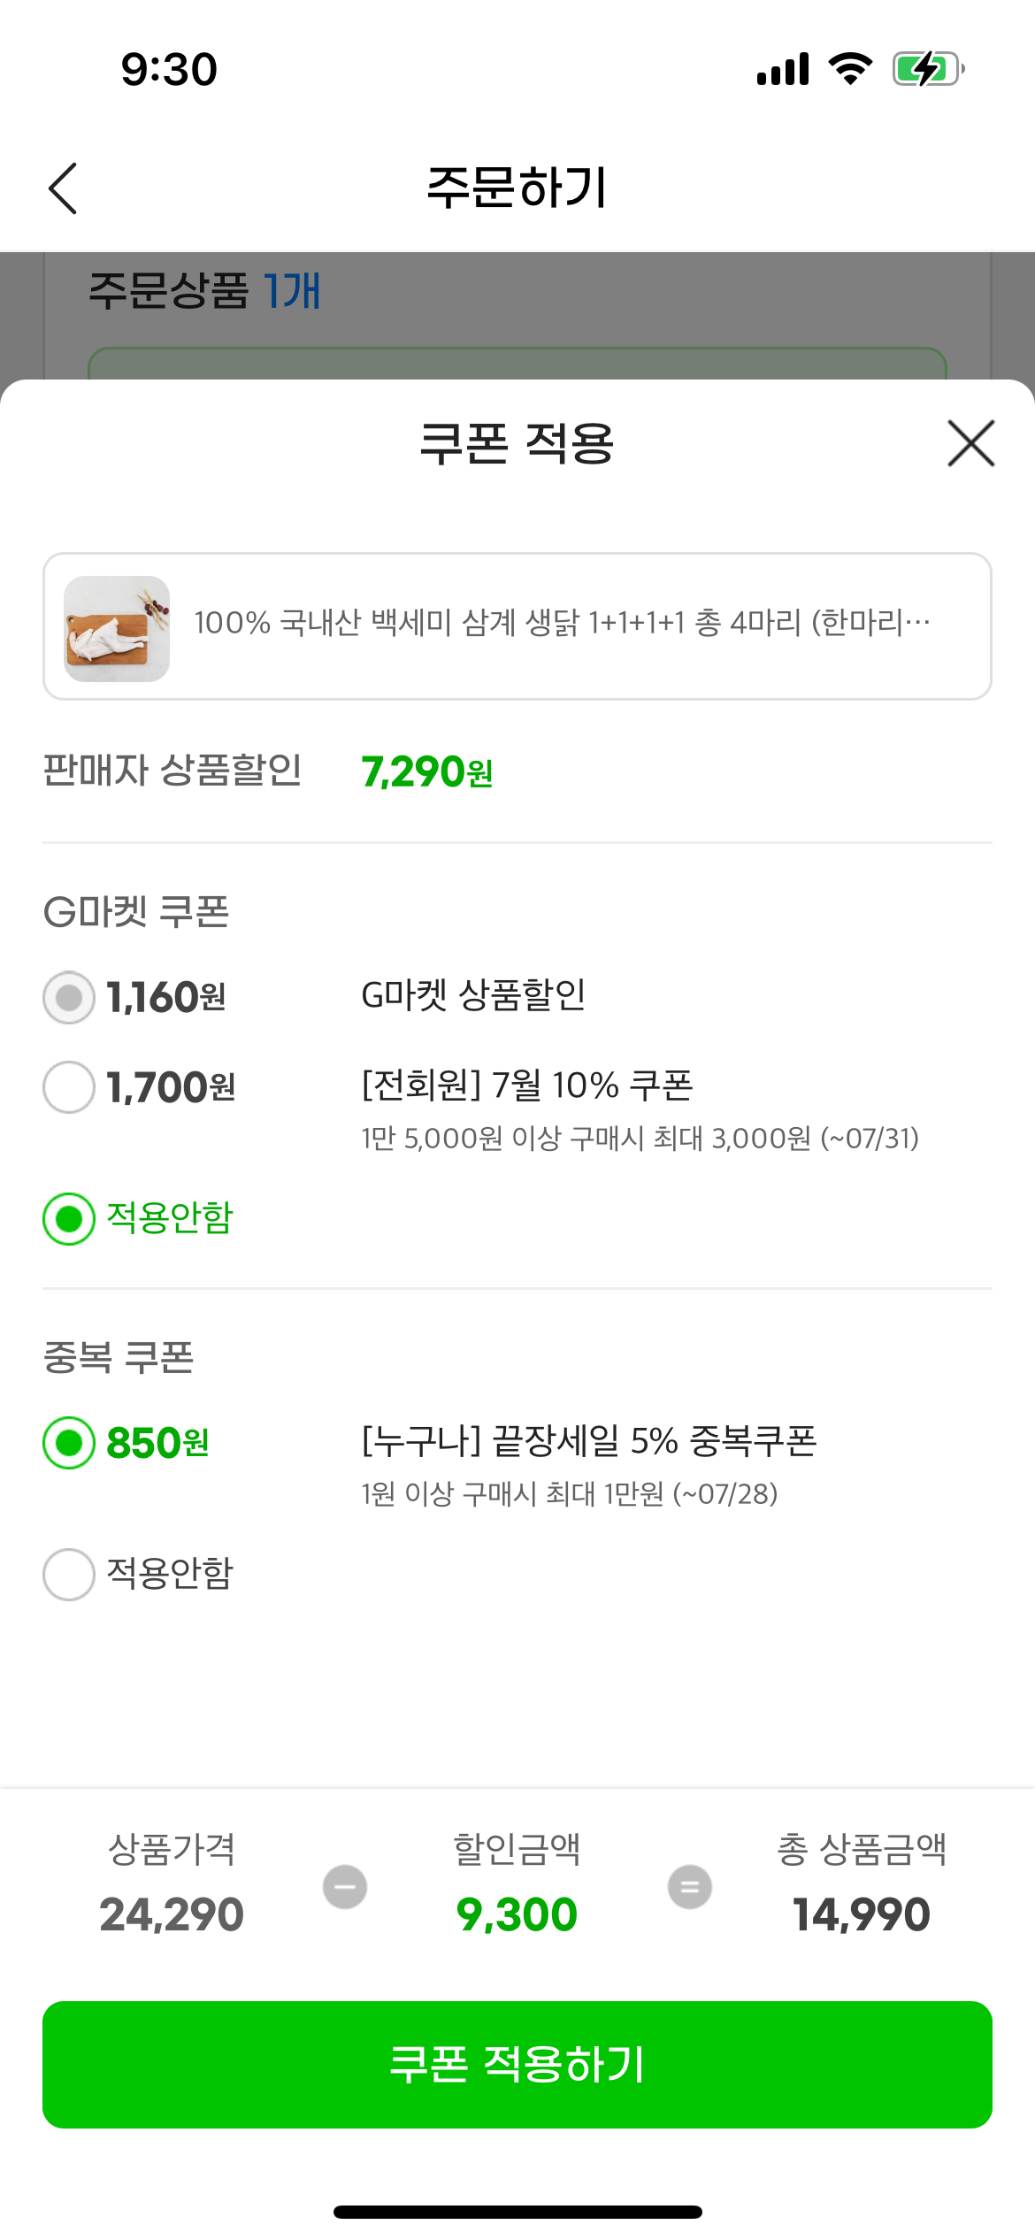Image resolution: width=1035 pixels, height=2240 pixels.
Task: Tap the cellular signal bars icon
Action: pos(783,69)
